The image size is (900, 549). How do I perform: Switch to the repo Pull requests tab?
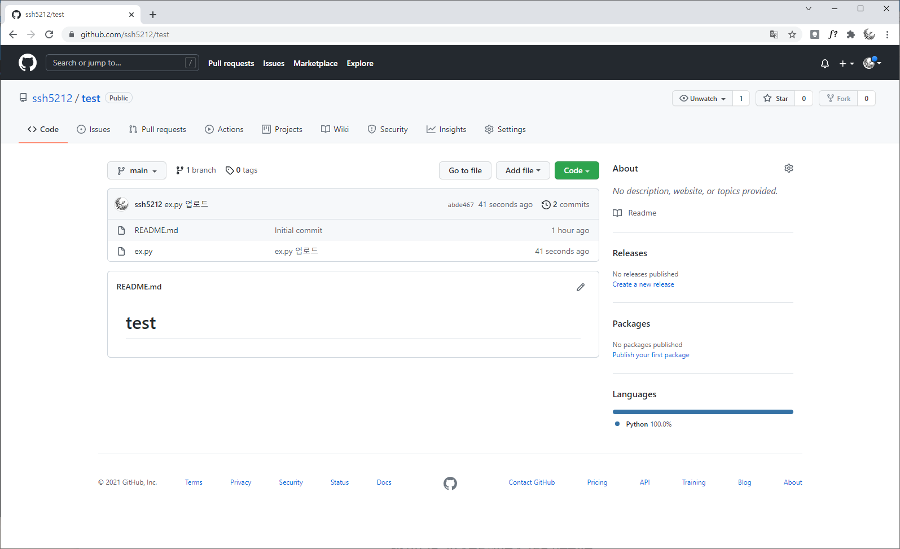157,129
